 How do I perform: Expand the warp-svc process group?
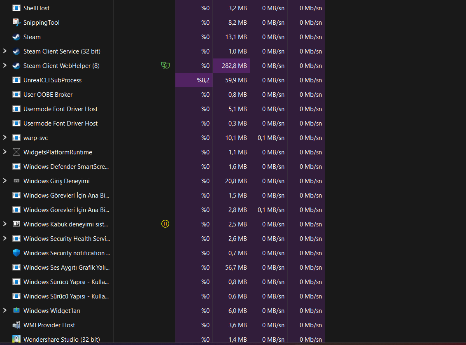[x=5, y=137]
